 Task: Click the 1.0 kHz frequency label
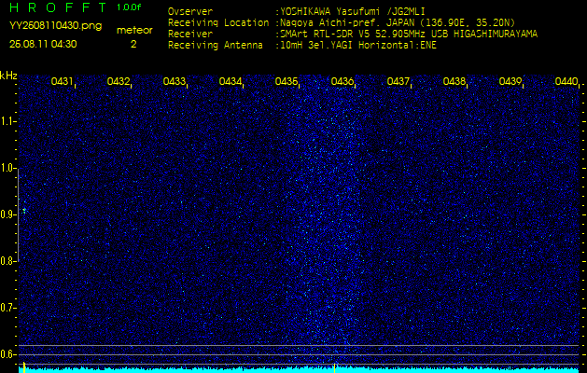[7, 168]
